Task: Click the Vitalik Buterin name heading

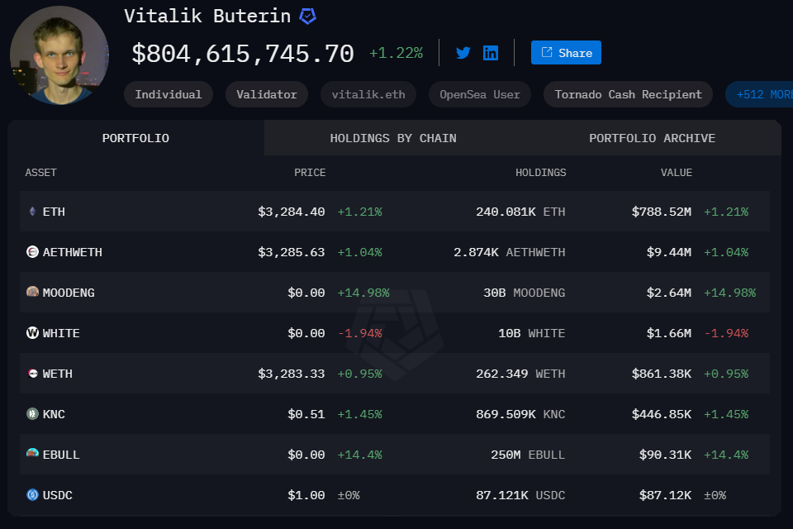Action: pos(207,17)
